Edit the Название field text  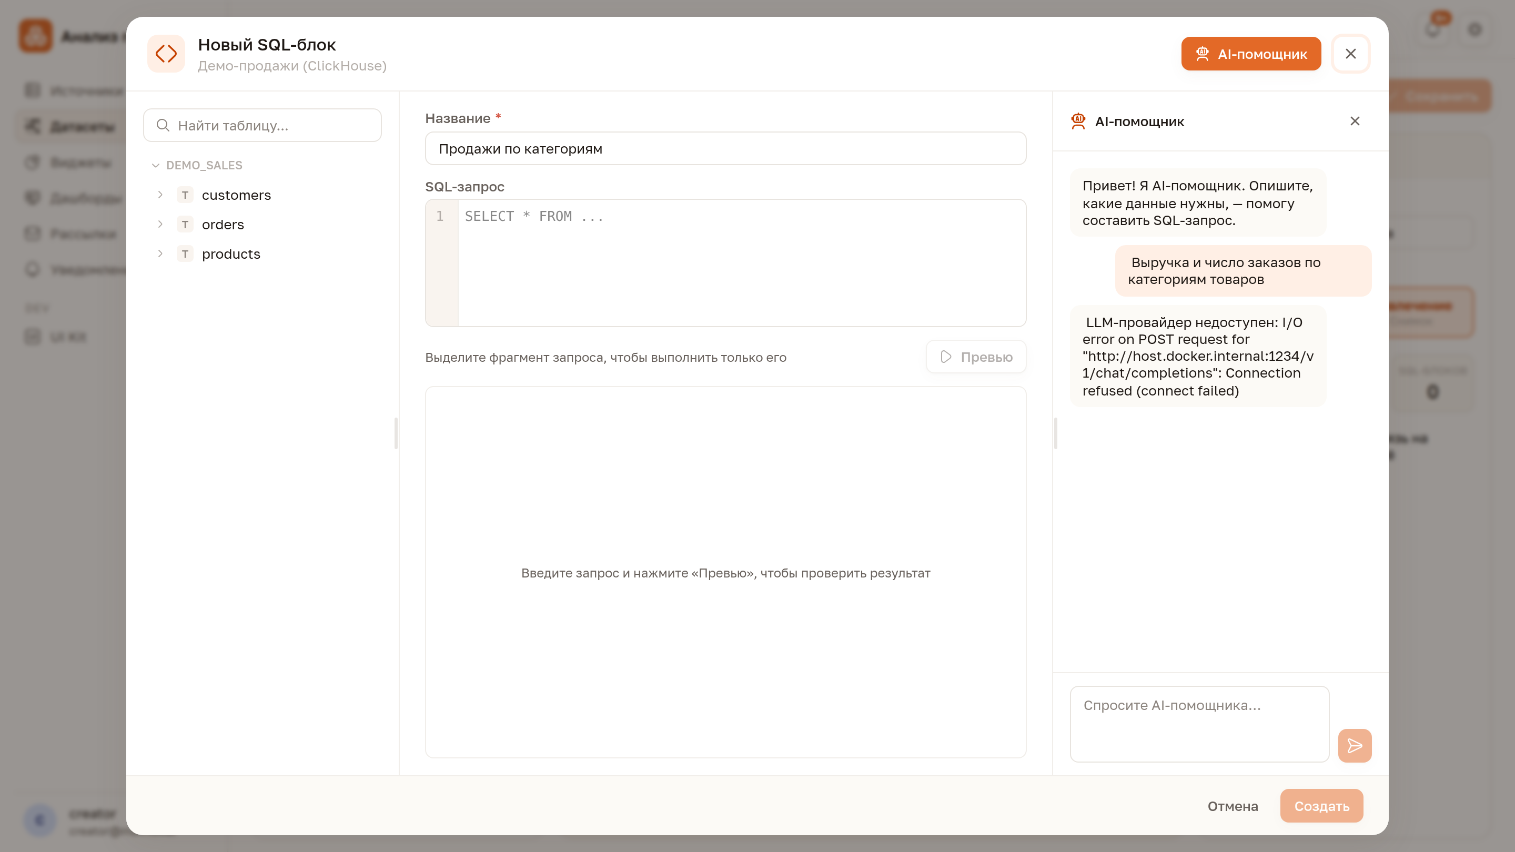pos(725,149)
